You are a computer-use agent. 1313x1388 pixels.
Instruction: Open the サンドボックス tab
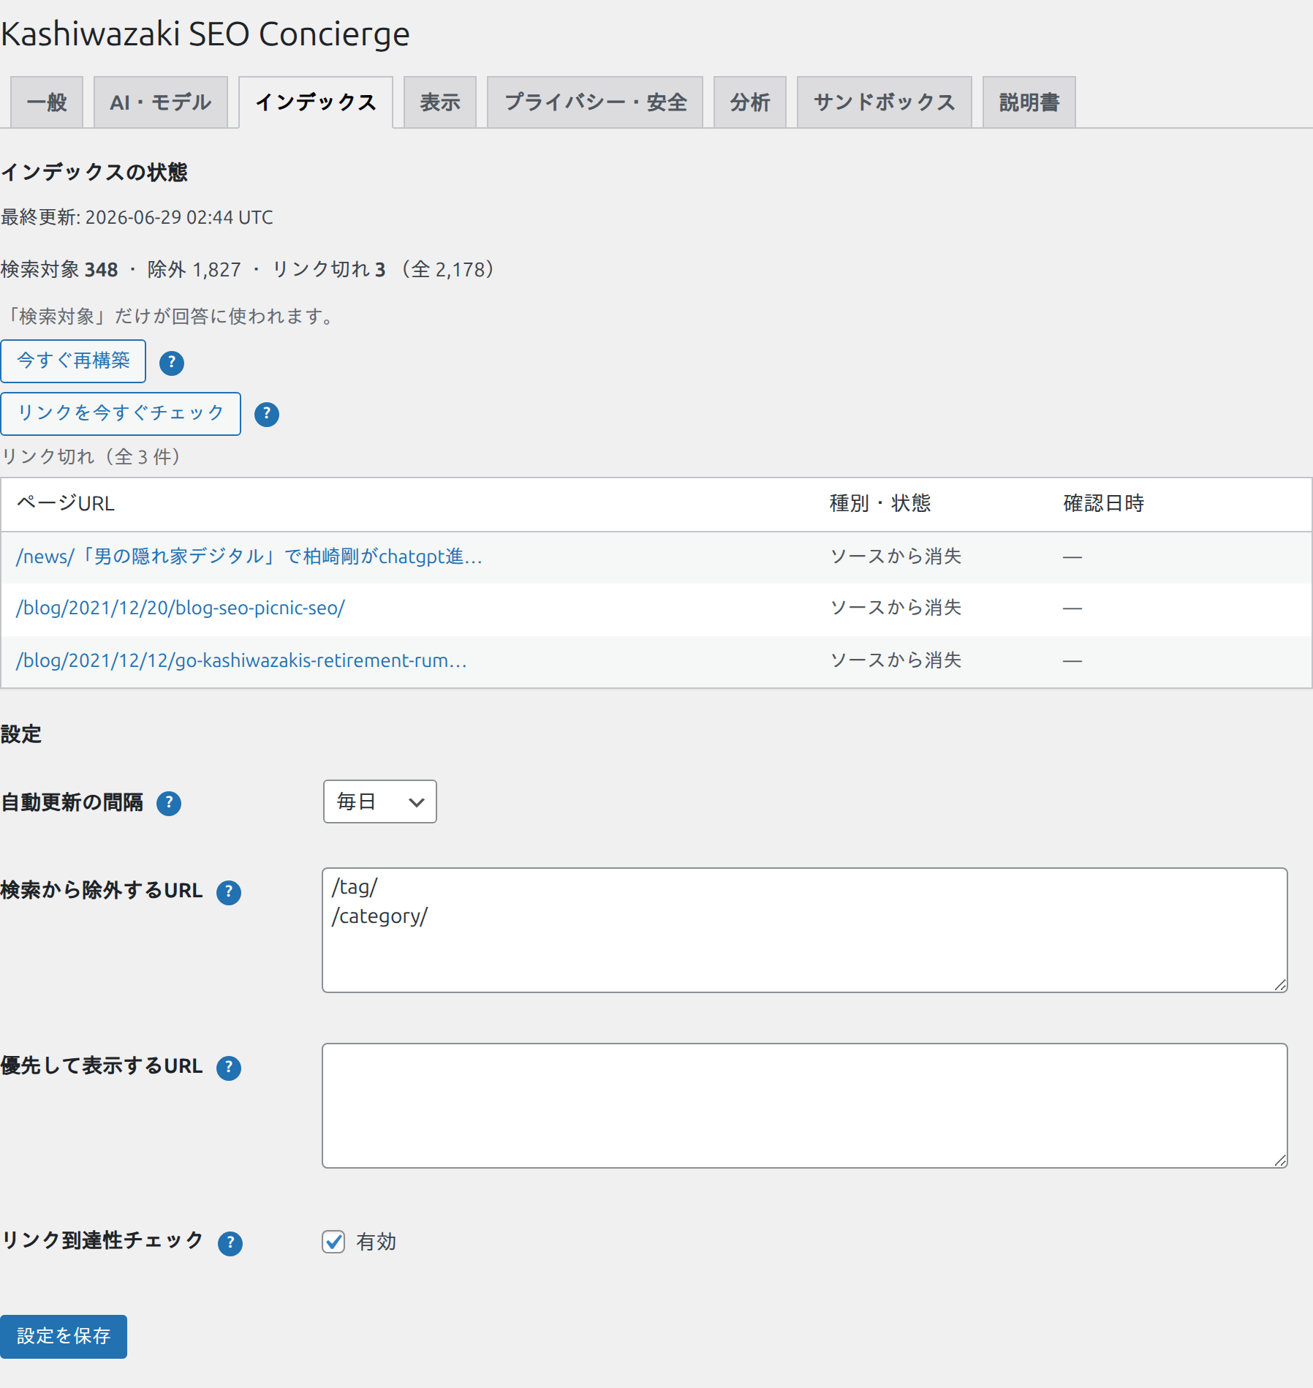(885, 102)
